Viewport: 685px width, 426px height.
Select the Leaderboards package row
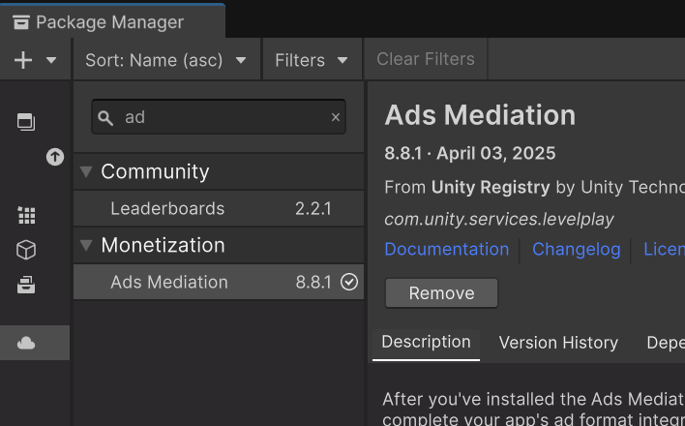click(x=219, y=208)
